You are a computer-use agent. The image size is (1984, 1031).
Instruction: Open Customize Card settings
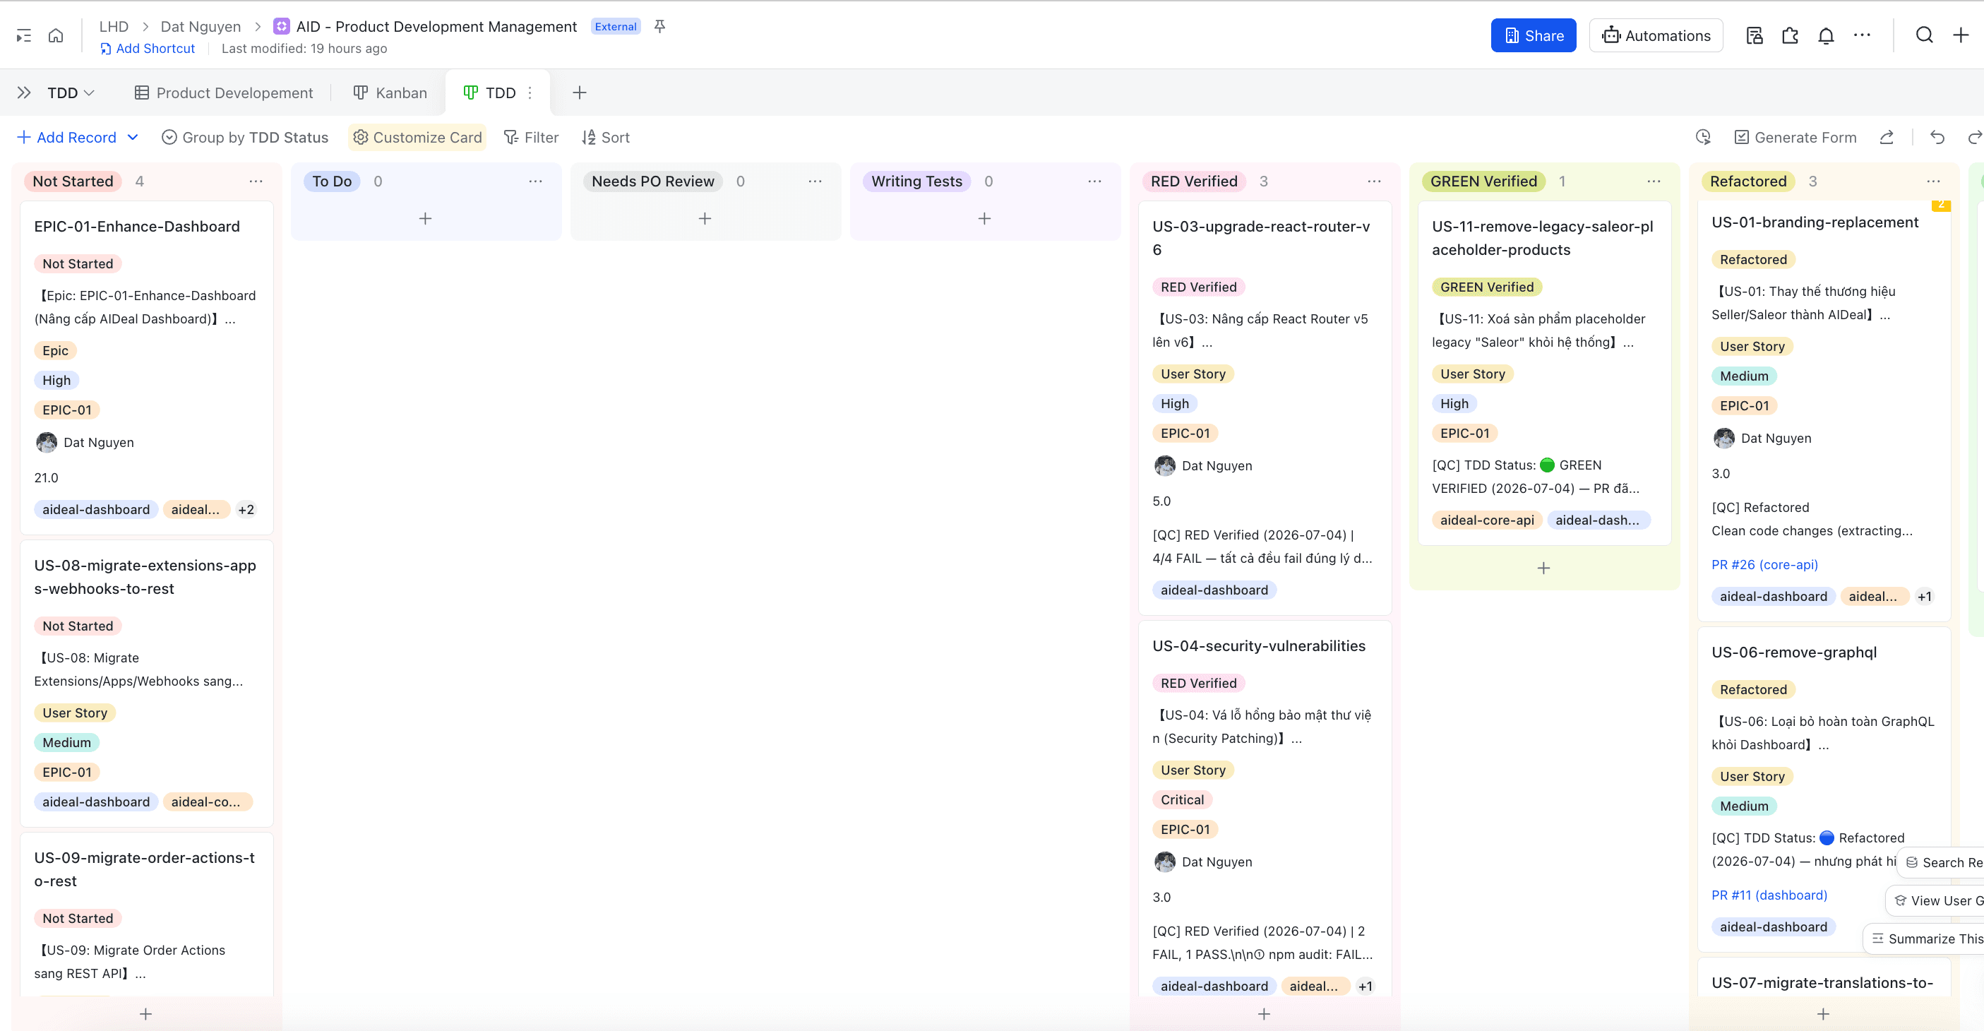[417, 137]
